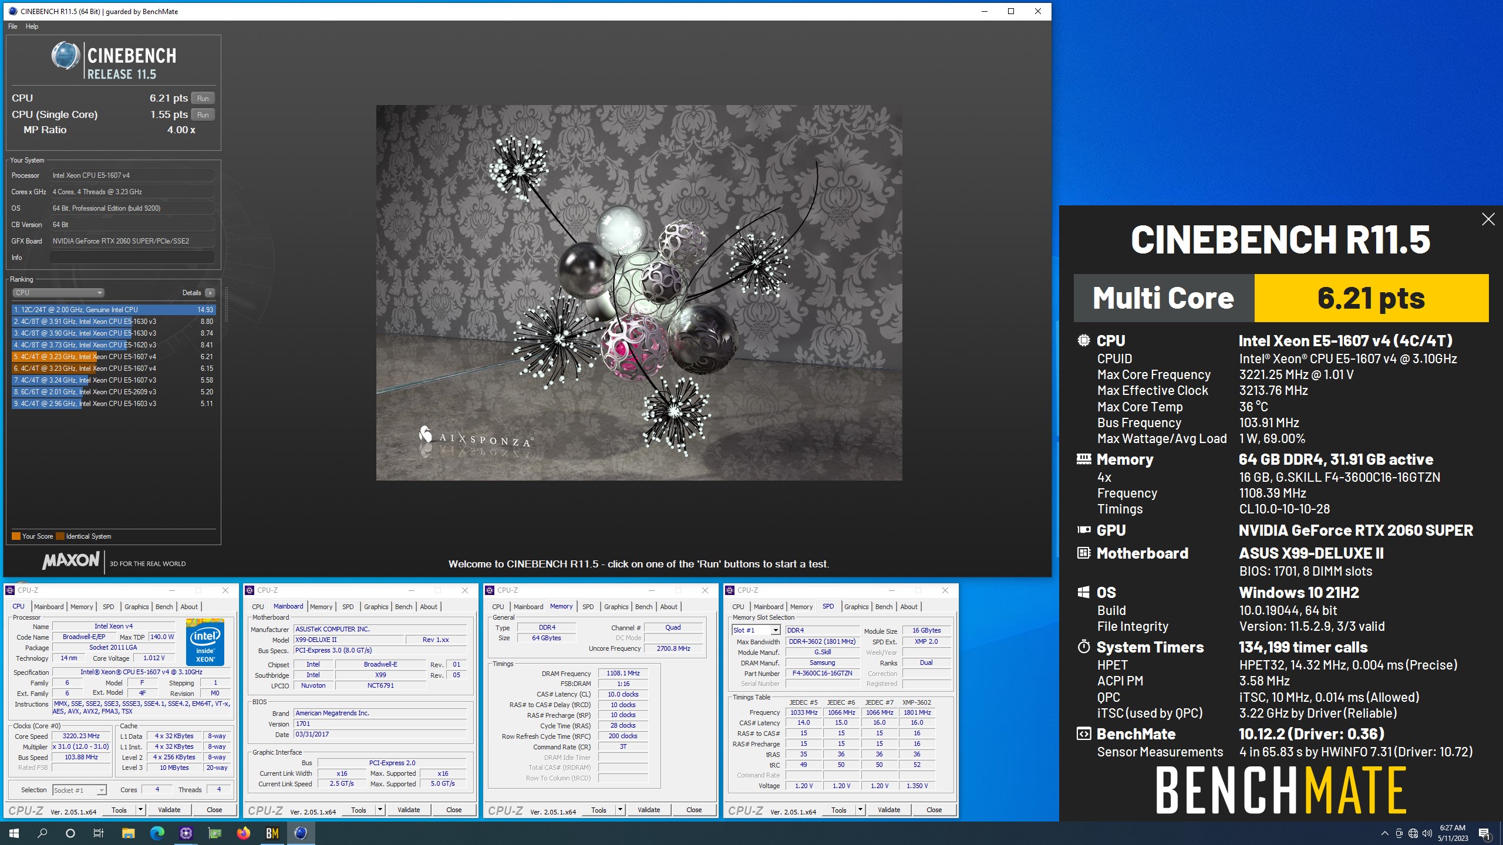The width and height of the screenshot is (1503, 845).
Task: Run the CPU Single Core benchmark
Action: pyautogui.click(x=203, y=115)
